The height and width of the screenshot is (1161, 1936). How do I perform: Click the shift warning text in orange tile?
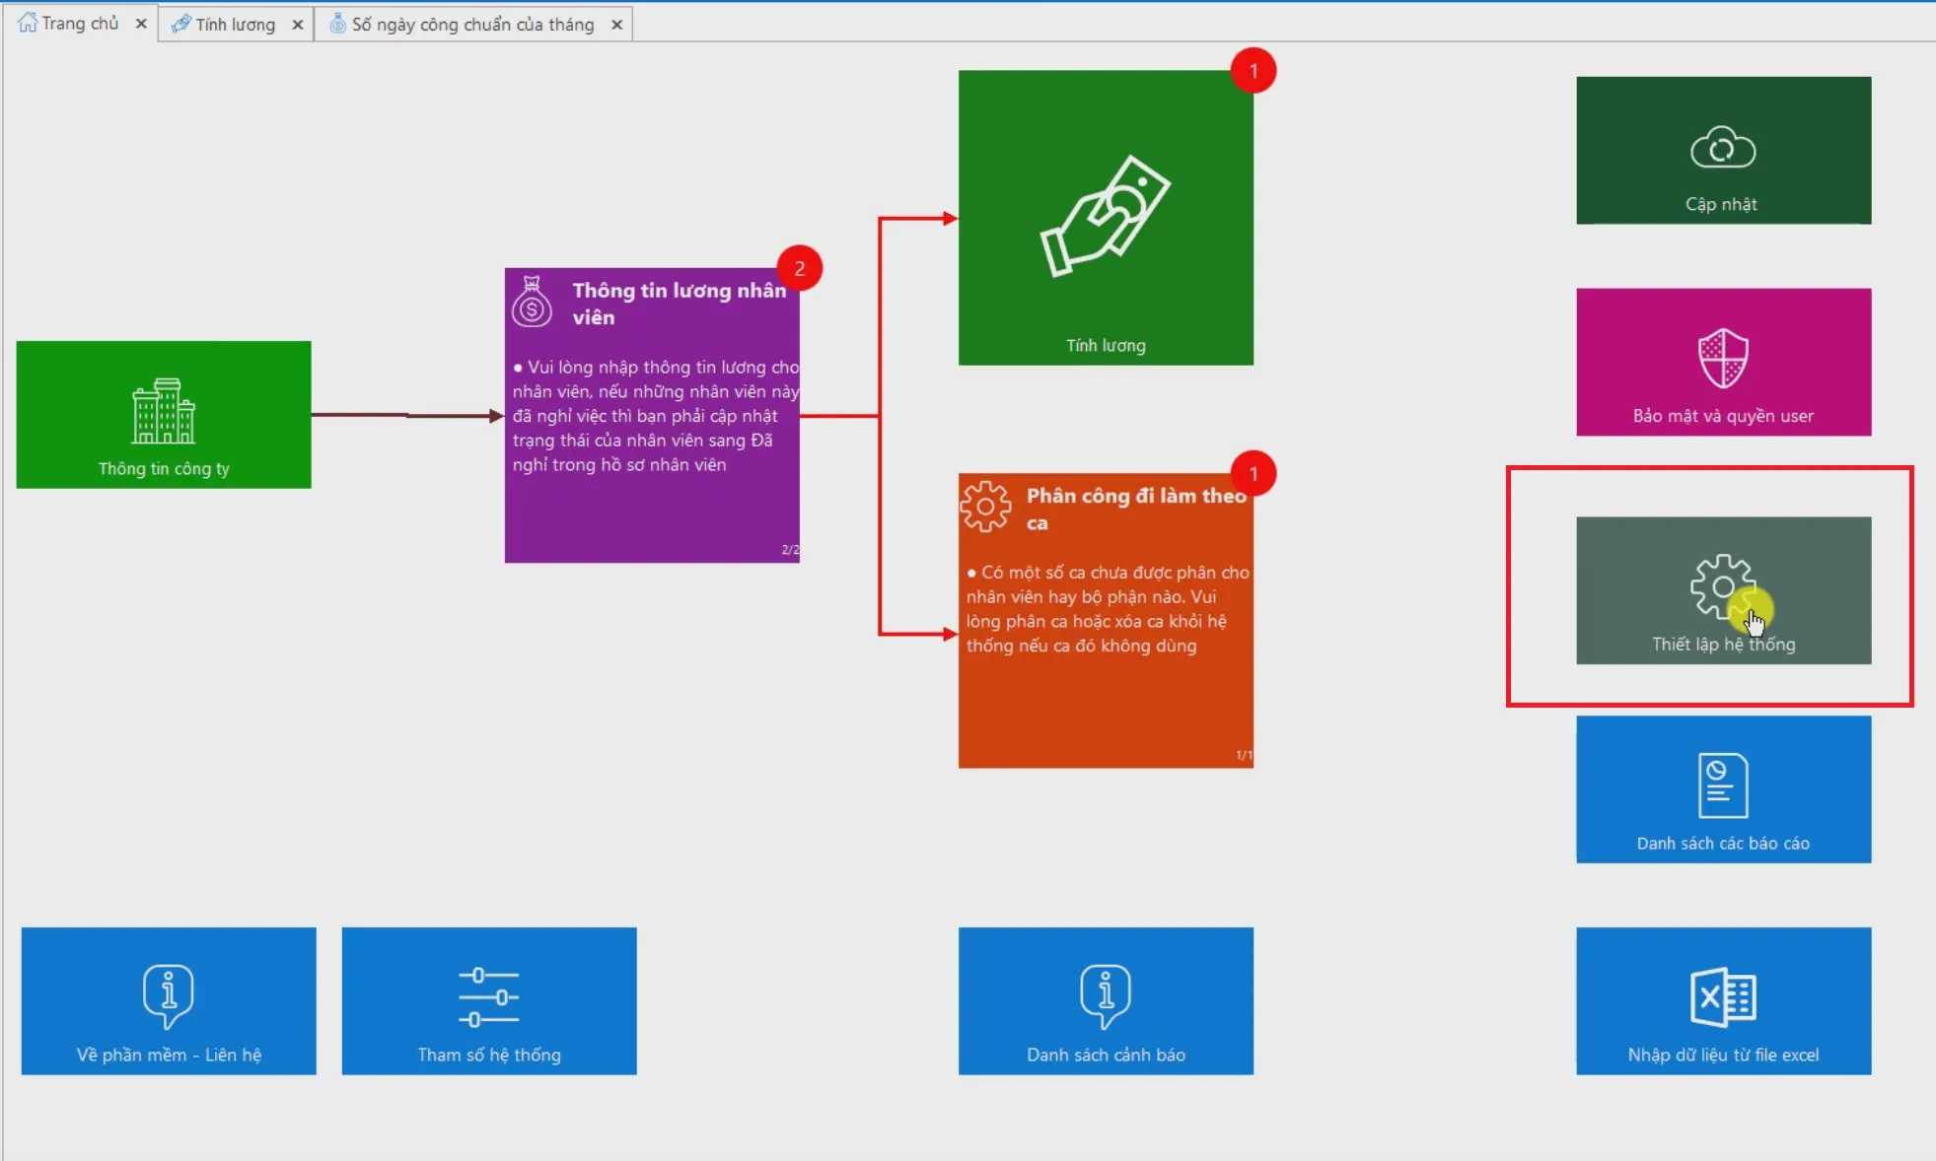point(1107,609)
